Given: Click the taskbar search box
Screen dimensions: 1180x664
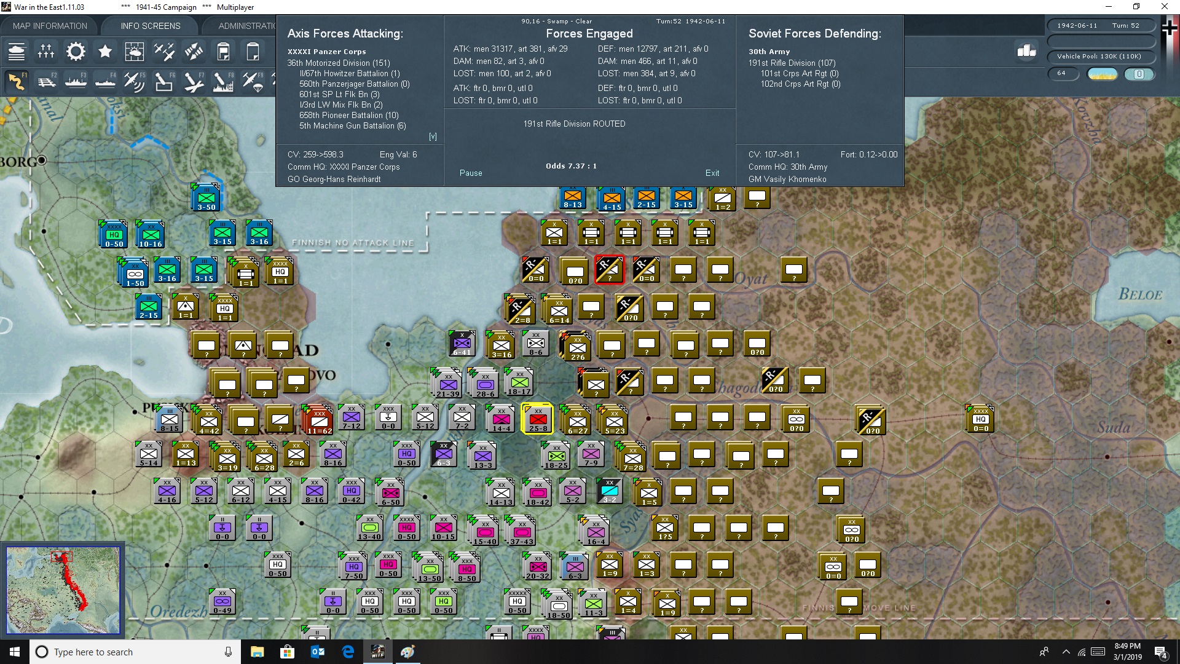Looking at the screenshot, I should pos(135,652).
